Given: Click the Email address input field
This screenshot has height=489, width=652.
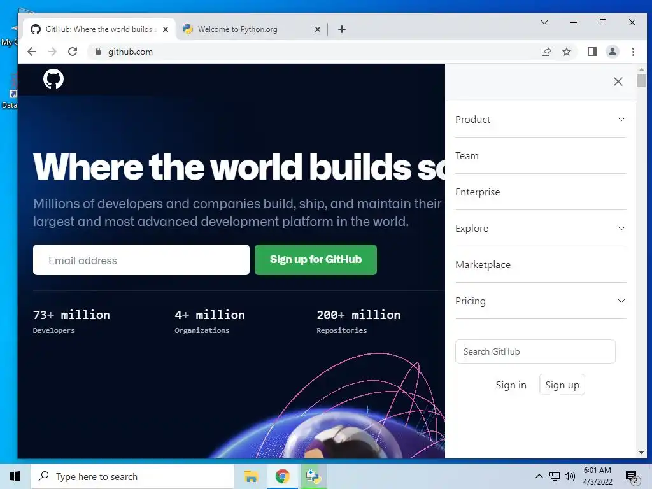Looking at the screenshot, I should coord(141,260).
